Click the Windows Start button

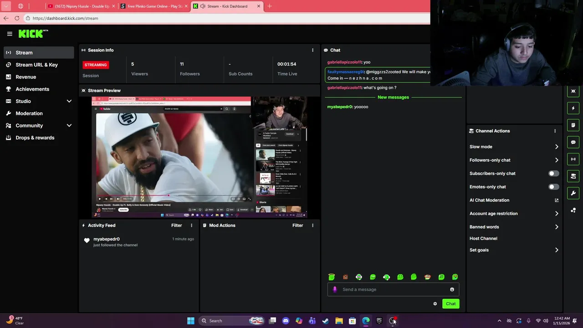pyautogui.click(x=191, y=321)
